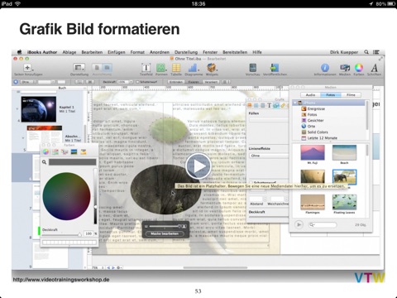Open the Informationen inspector icon
This screenshot has width=397, height=298.
325,68
